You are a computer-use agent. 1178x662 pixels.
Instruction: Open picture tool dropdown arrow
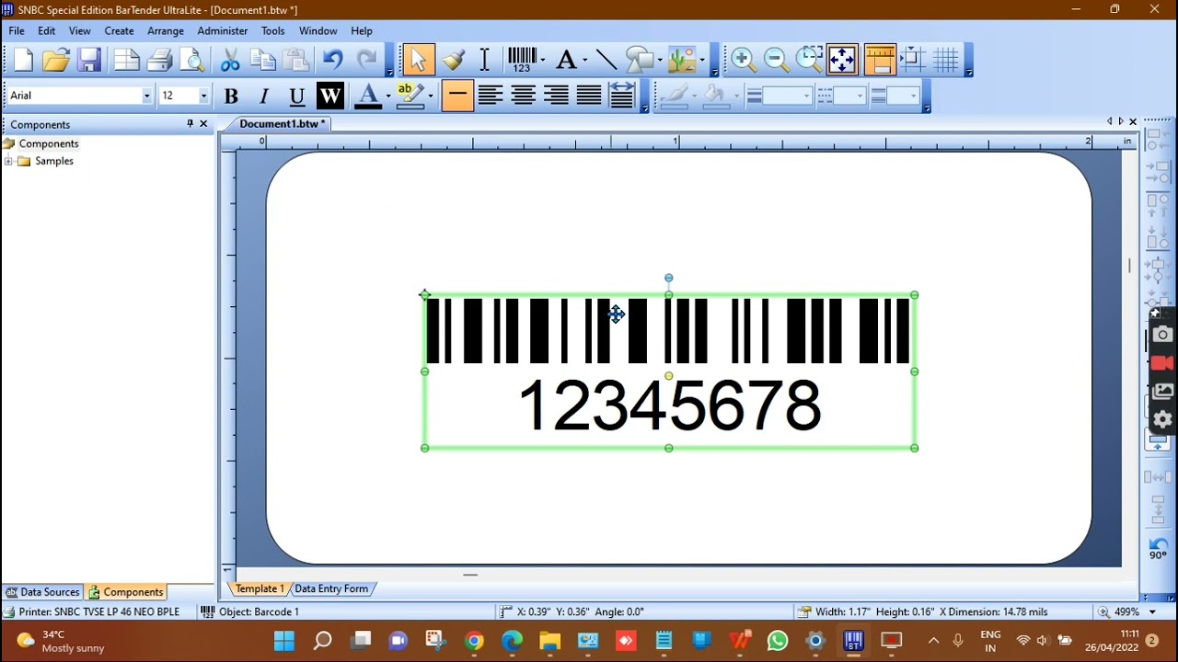coord(702,61)
